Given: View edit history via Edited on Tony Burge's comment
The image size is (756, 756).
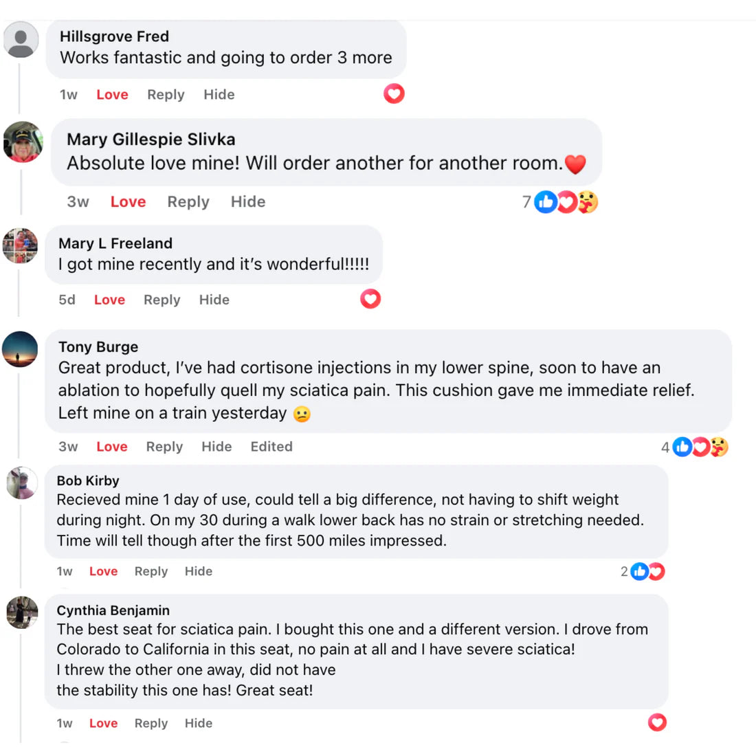Looking at the screenshot, I should (x=271, y=447).
